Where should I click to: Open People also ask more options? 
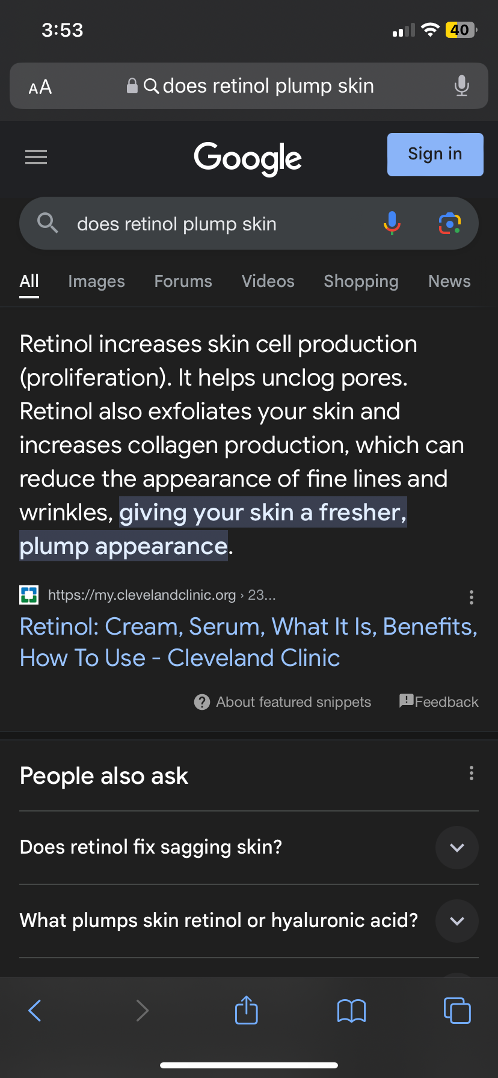click(x=472, y=773)
